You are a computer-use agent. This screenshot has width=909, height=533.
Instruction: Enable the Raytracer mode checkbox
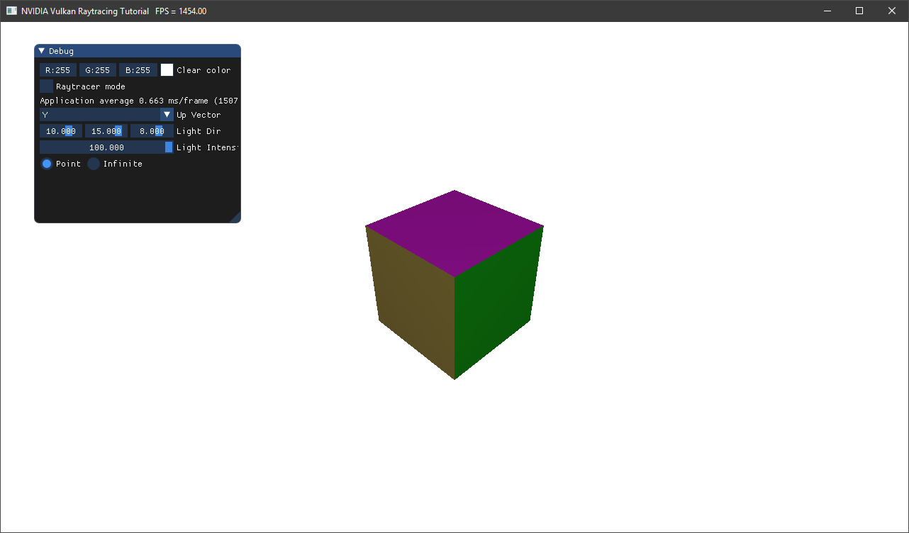tap(47, 86)
